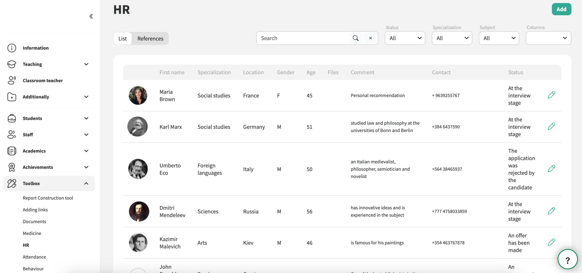Expand the Students menu chevron
Screen dimensions: 582x273
(x=86, y=118)
